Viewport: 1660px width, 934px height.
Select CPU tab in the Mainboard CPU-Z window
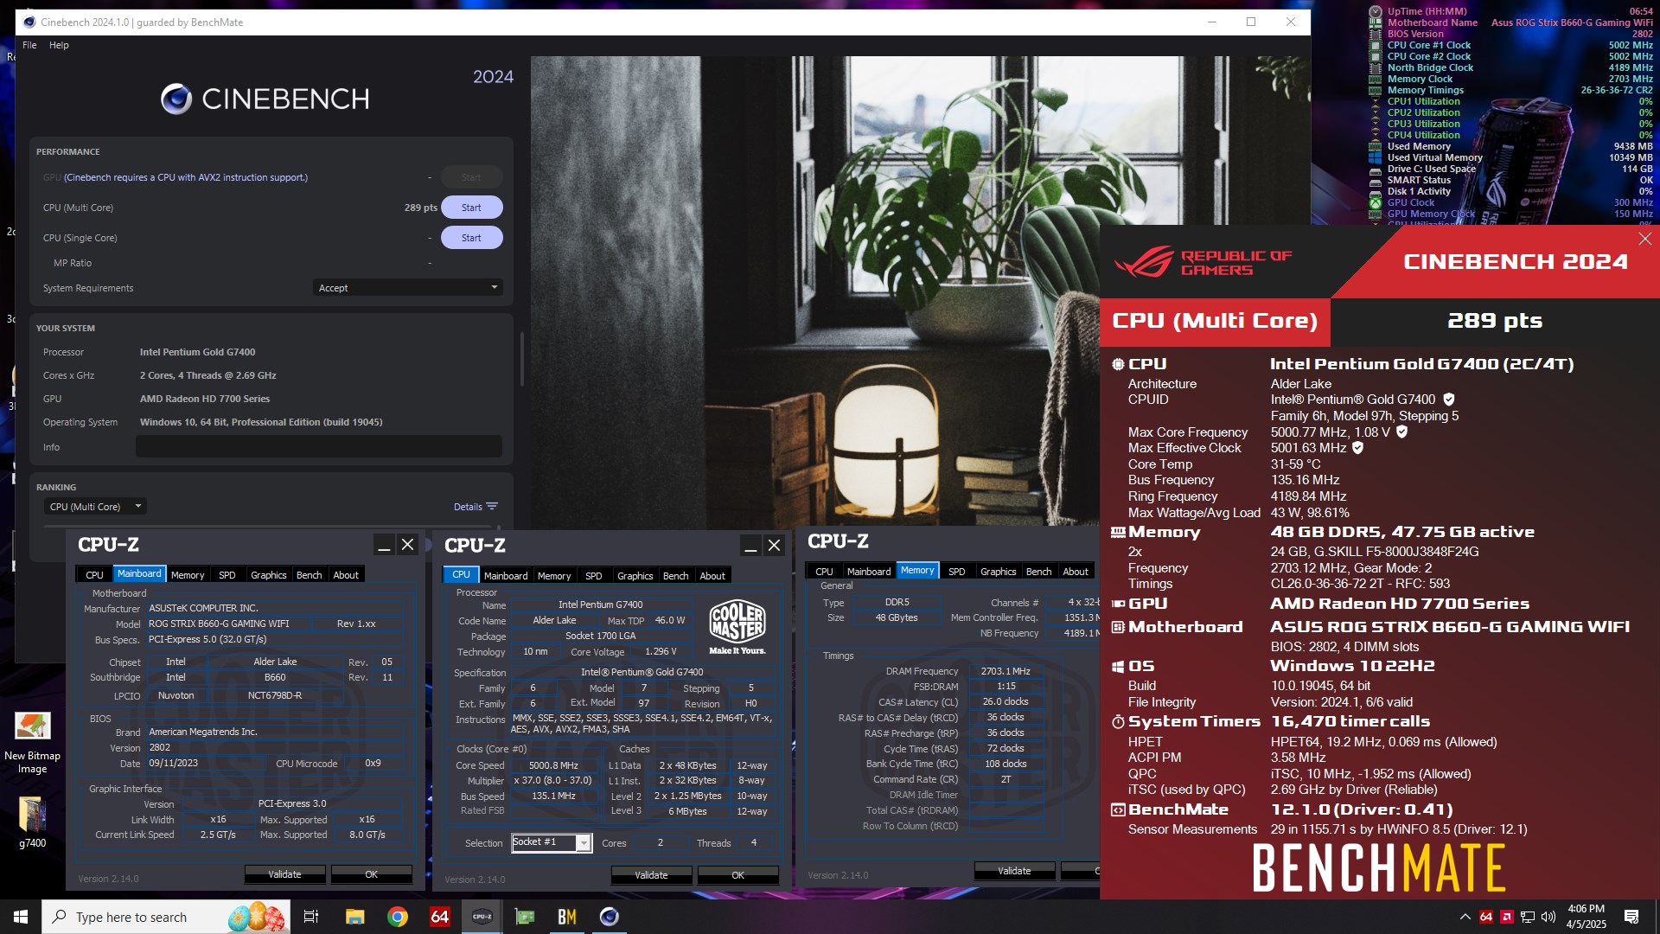(x=94, y=575)
